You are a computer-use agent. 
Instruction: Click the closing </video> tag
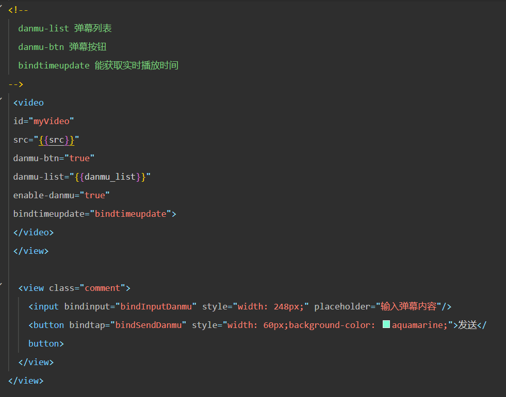click(x=34, y=232)
